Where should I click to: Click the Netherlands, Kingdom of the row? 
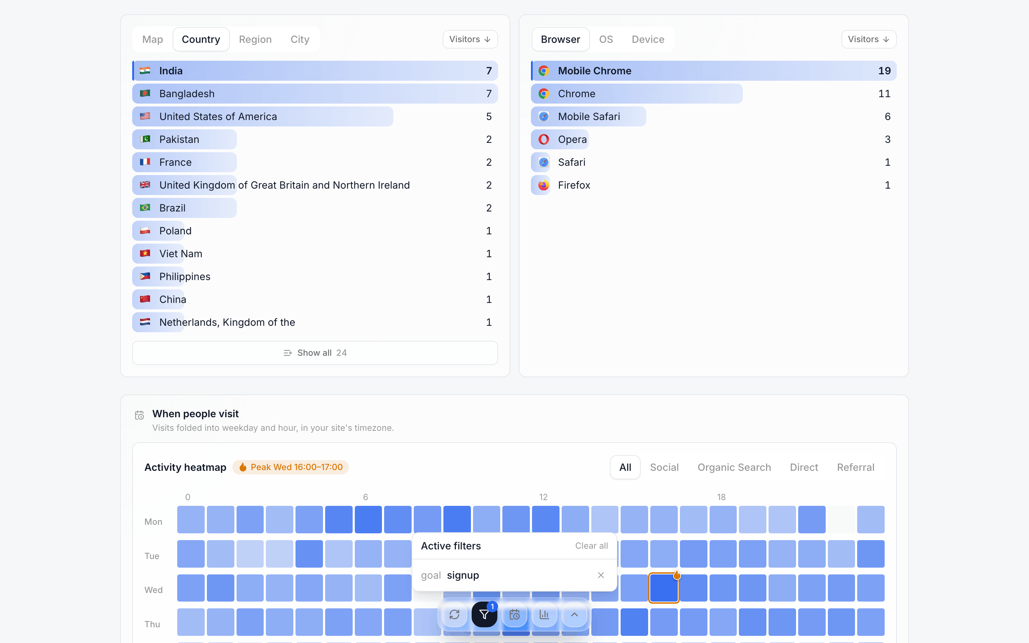[315, 322]
